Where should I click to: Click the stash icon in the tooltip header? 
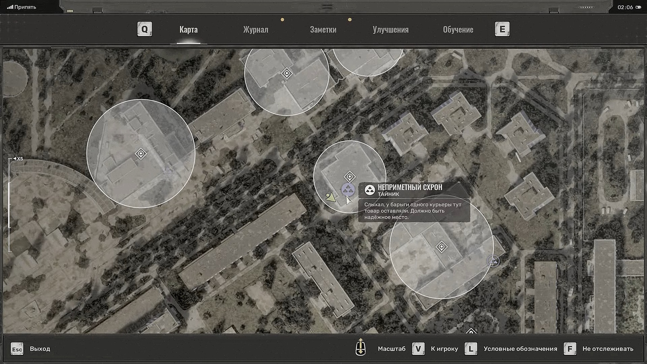pos(370,189)
